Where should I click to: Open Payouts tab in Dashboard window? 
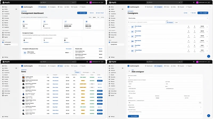pyautogui.click(x=74, y=7)
